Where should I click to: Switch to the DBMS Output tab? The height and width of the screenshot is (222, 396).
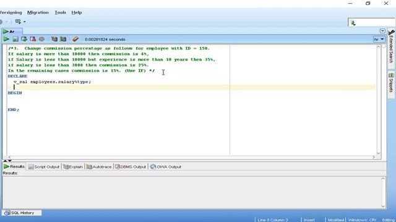pos(131,166)
